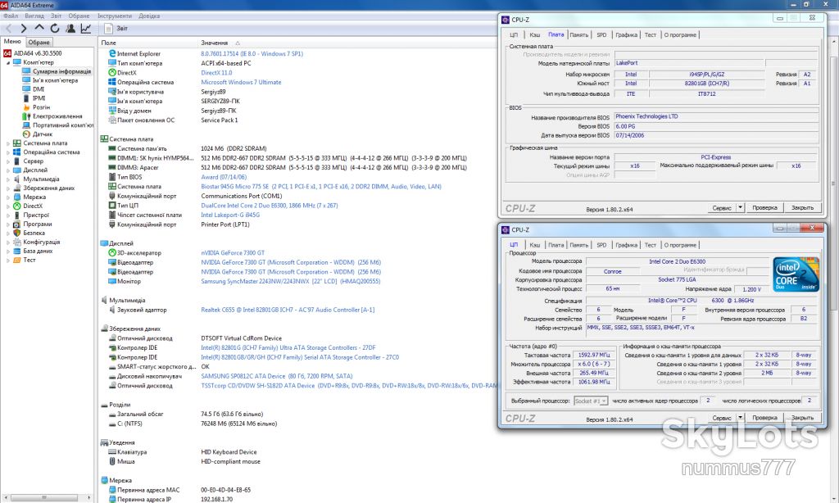The image size is (839, 503).
Task: Open the Довідка menu
Action: coord(149,16)
